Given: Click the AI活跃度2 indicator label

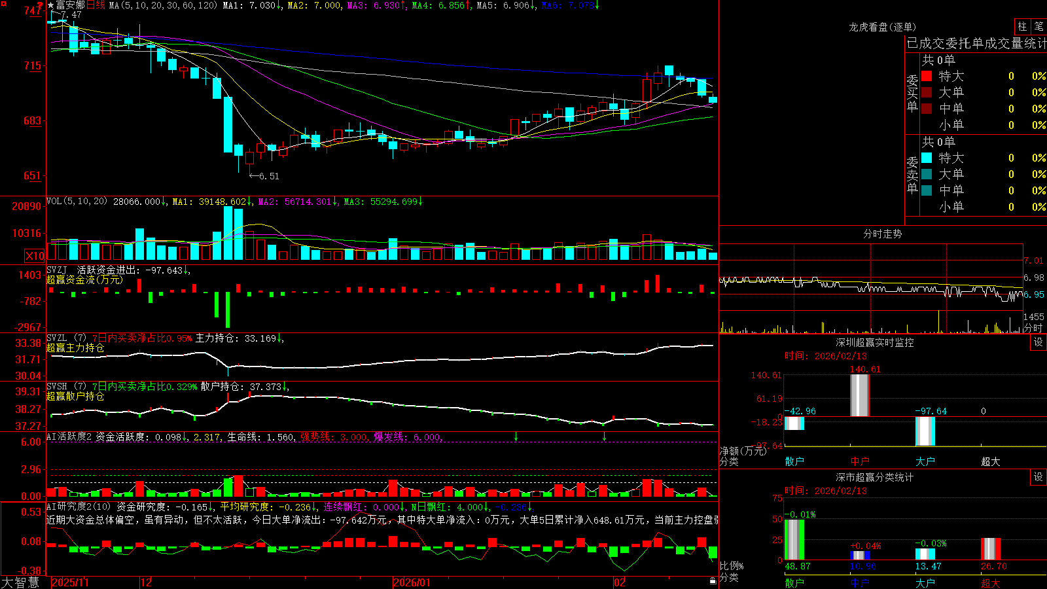Looking at the screenshot, I should tap(69, 437).
